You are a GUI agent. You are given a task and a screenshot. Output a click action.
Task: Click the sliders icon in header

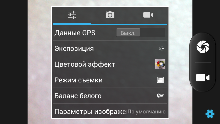coord(72,15)
